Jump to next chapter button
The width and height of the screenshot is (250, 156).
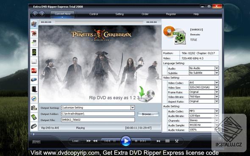point(143,141)
